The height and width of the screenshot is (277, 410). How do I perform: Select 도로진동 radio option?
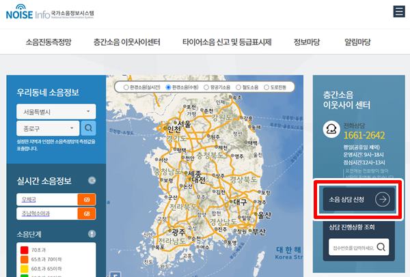coord(266,87)
